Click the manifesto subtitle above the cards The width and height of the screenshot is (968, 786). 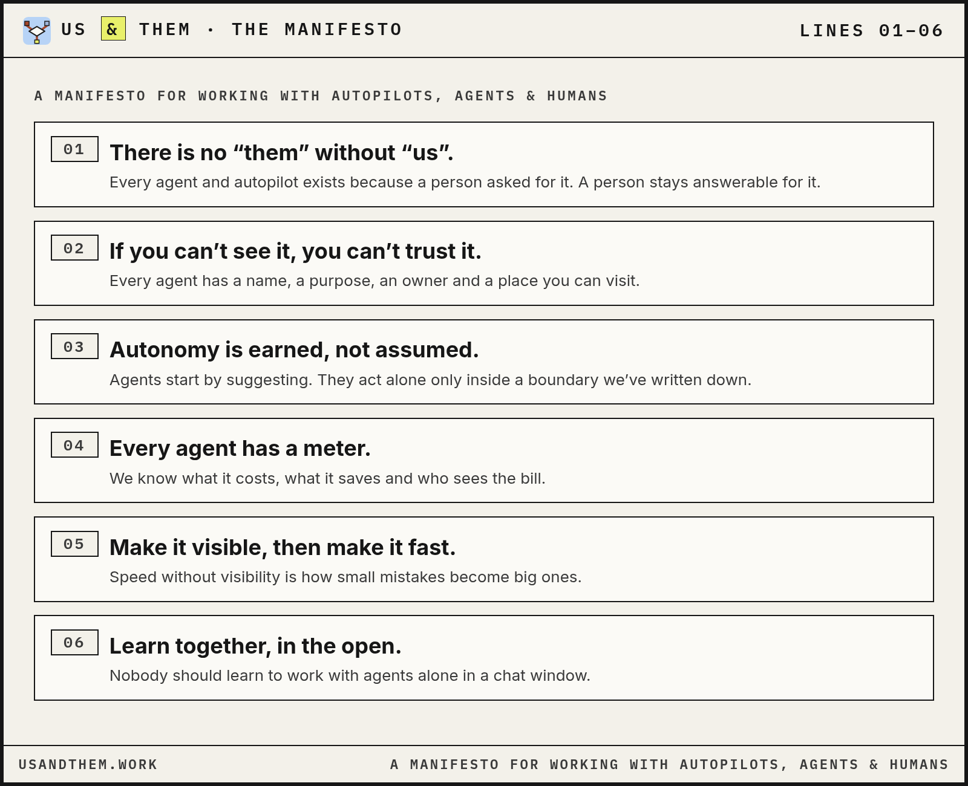point(321,96)
